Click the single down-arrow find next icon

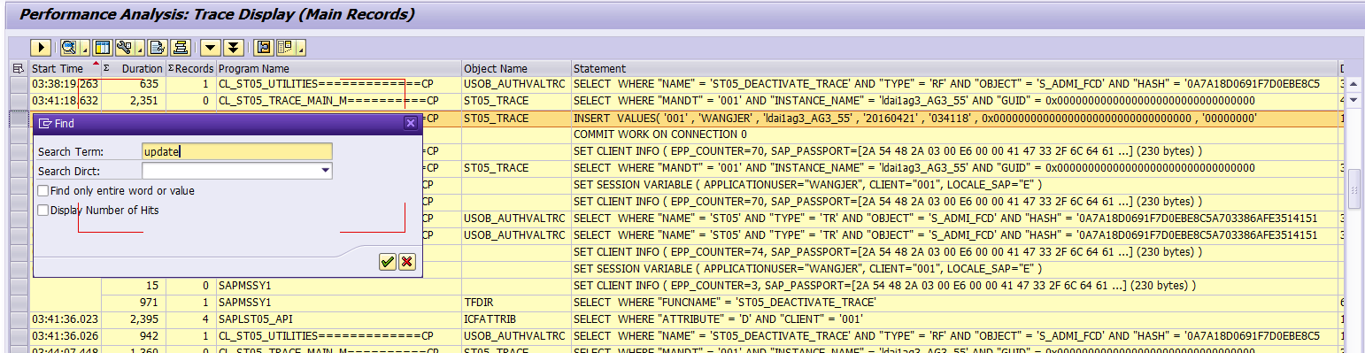pos(211,48)
